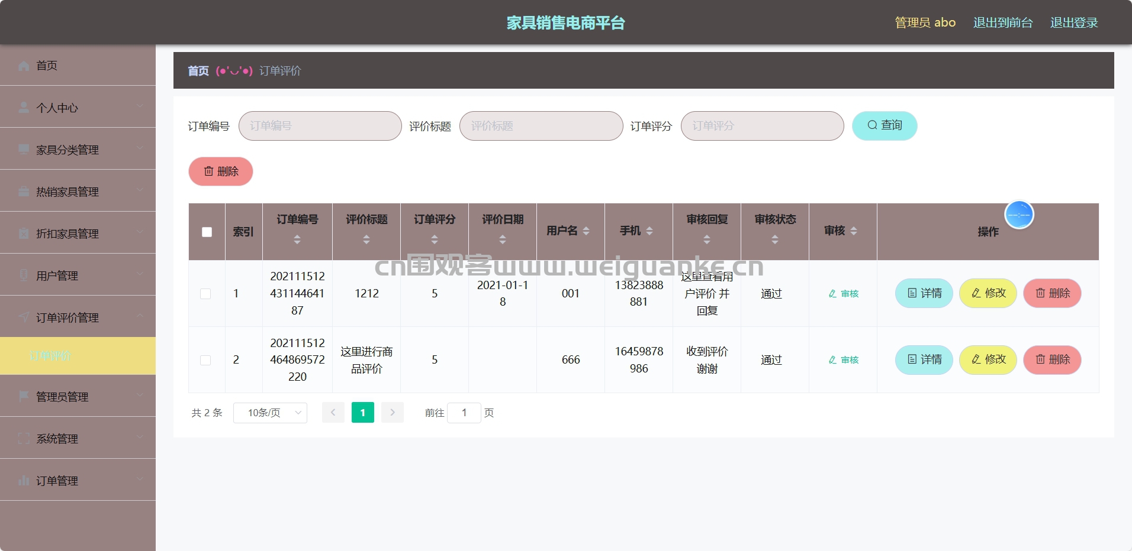Screen dimensions: 1132x551
Task: Click 退出登录 link
Action: click(1074, 22)
